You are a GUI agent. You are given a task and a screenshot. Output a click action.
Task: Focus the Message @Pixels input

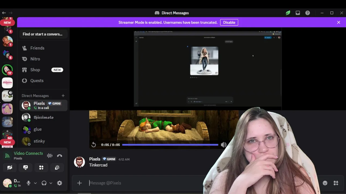coord(146,183)
